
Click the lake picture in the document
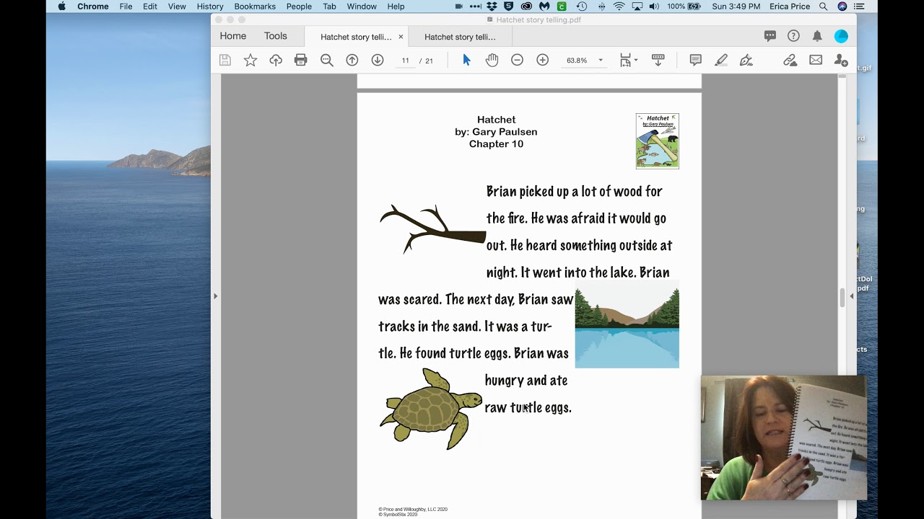(x=627, y=324)
